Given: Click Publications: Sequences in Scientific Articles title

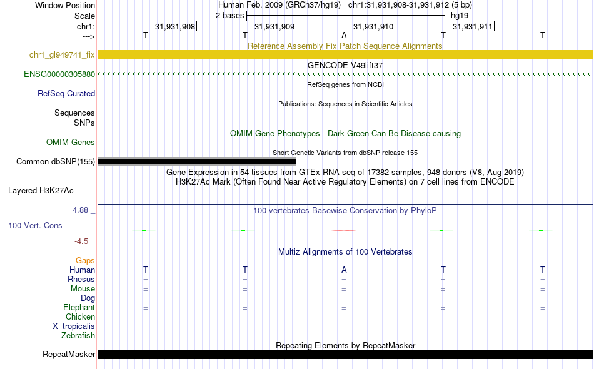Looking at the screenshot, I should point(345,104).
